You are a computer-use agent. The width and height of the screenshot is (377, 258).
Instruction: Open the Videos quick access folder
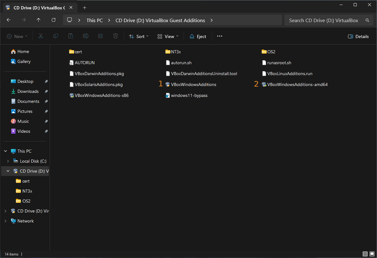[x=21, y=131]
